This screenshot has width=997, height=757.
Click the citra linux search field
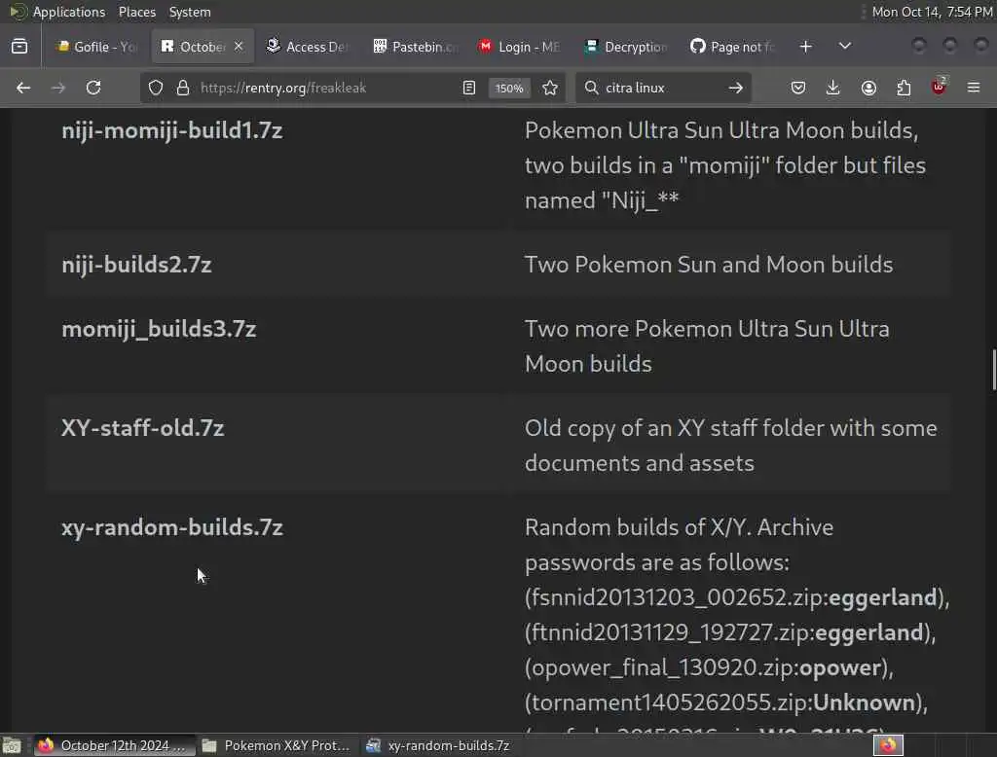[661, 88]
